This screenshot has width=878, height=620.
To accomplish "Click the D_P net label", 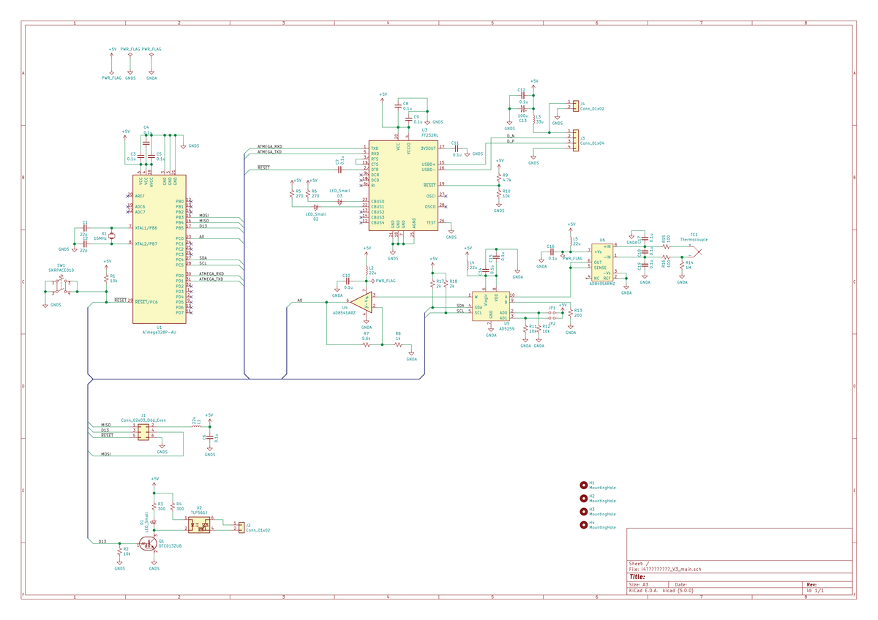I will 511,140.
